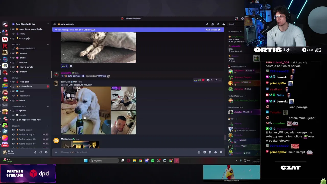327x184 pixels.
Task: Open Discord direct messages home icon
Action: tap(5, 24)
